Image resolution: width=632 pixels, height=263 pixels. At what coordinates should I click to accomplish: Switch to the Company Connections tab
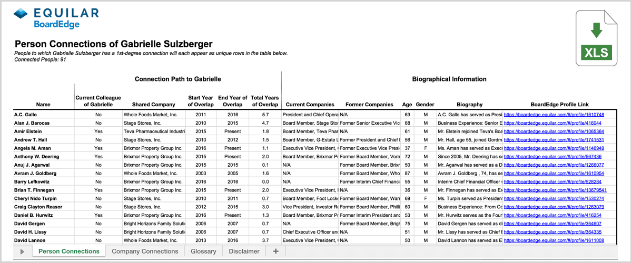145,251
